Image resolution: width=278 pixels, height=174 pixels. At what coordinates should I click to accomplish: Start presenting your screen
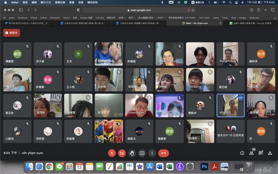[142, 153]
